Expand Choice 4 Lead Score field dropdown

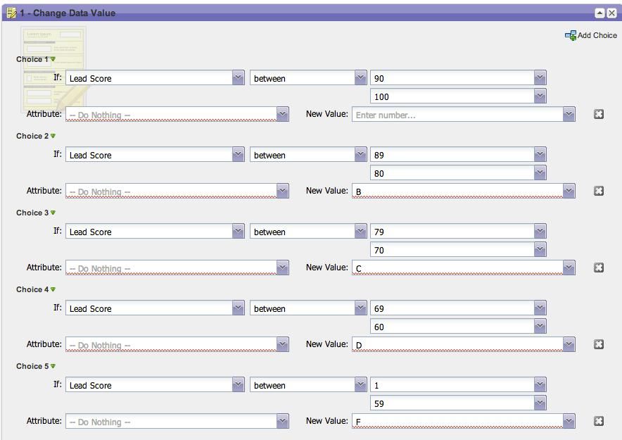click(239, 308)
